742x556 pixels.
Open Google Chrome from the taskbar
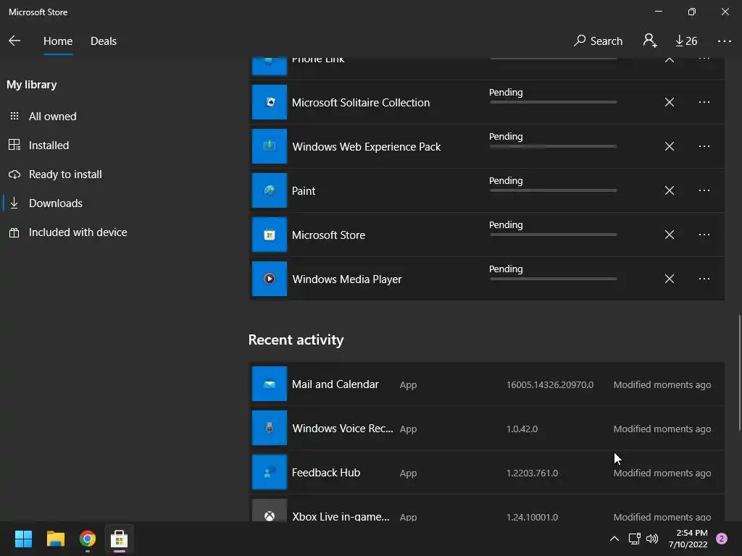(88, 539)
